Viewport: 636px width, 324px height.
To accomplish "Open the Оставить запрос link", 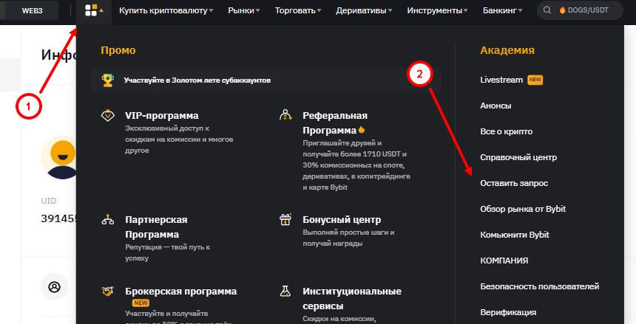I will [514, 182].
